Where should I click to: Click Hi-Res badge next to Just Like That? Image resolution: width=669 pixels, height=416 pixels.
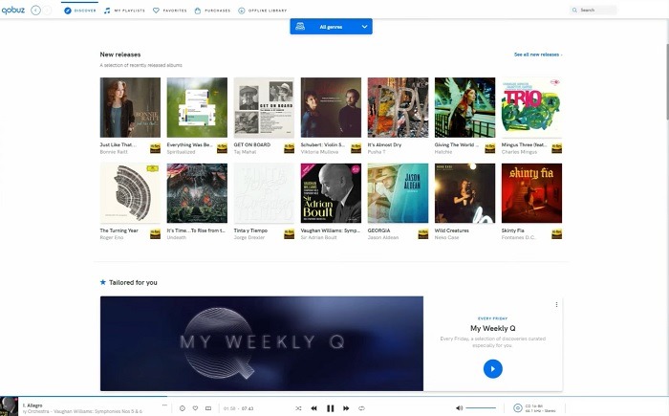point(155,148)
